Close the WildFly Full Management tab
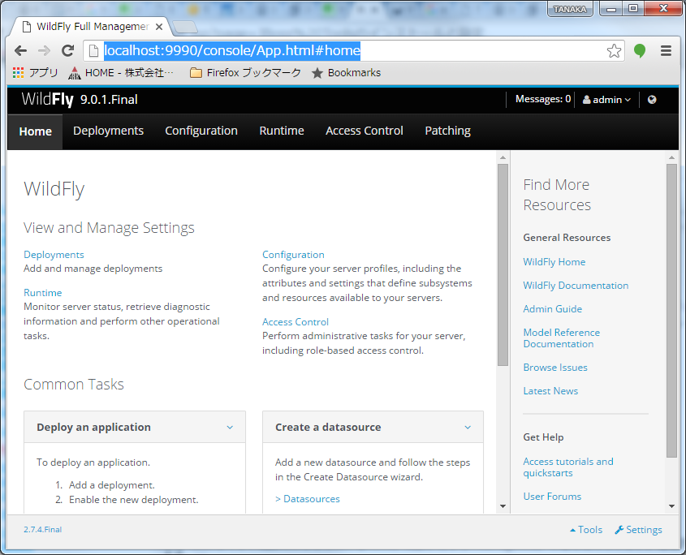 (159, 27)
